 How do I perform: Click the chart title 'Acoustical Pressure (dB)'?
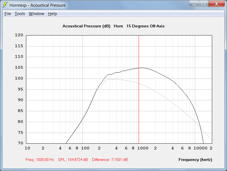pyautogui.click(x=86, y=26)
